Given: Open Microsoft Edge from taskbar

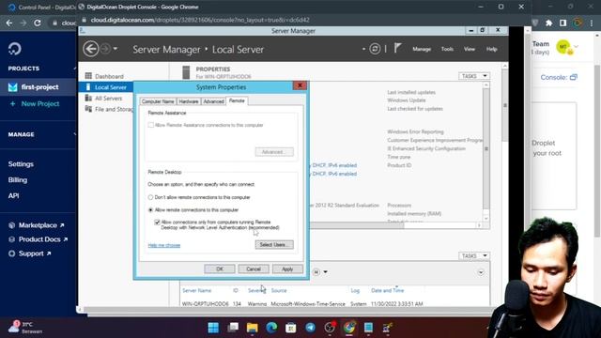Looking at the screenshot, I should 271,328.
